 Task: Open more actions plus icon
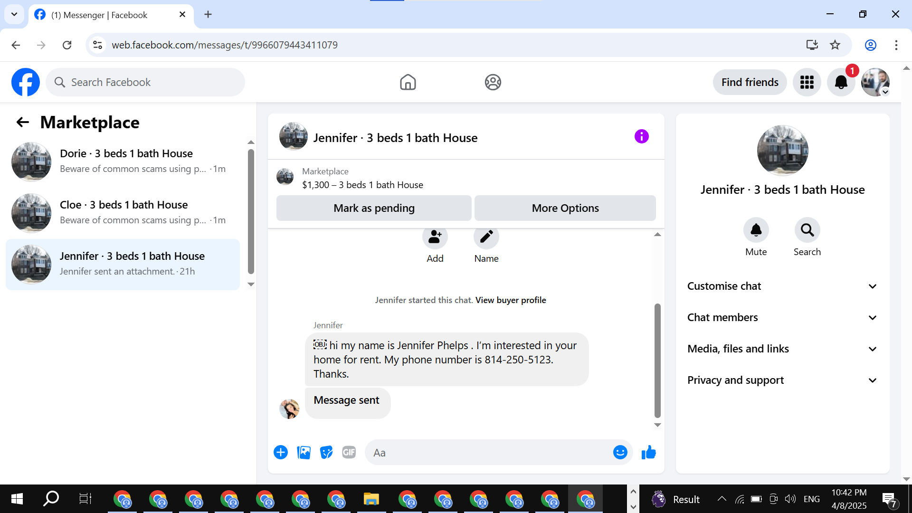click(281, 452)
